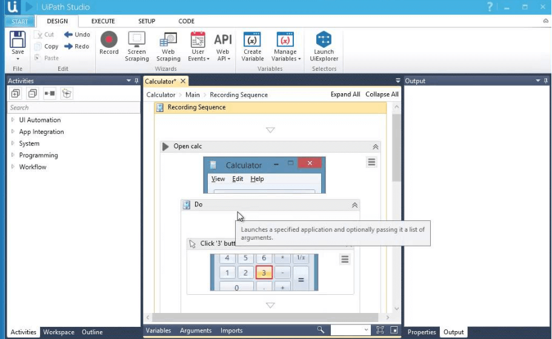The image size is (552, 339).
Task: Click Expand All in the designer
Action: click(345, 94)
